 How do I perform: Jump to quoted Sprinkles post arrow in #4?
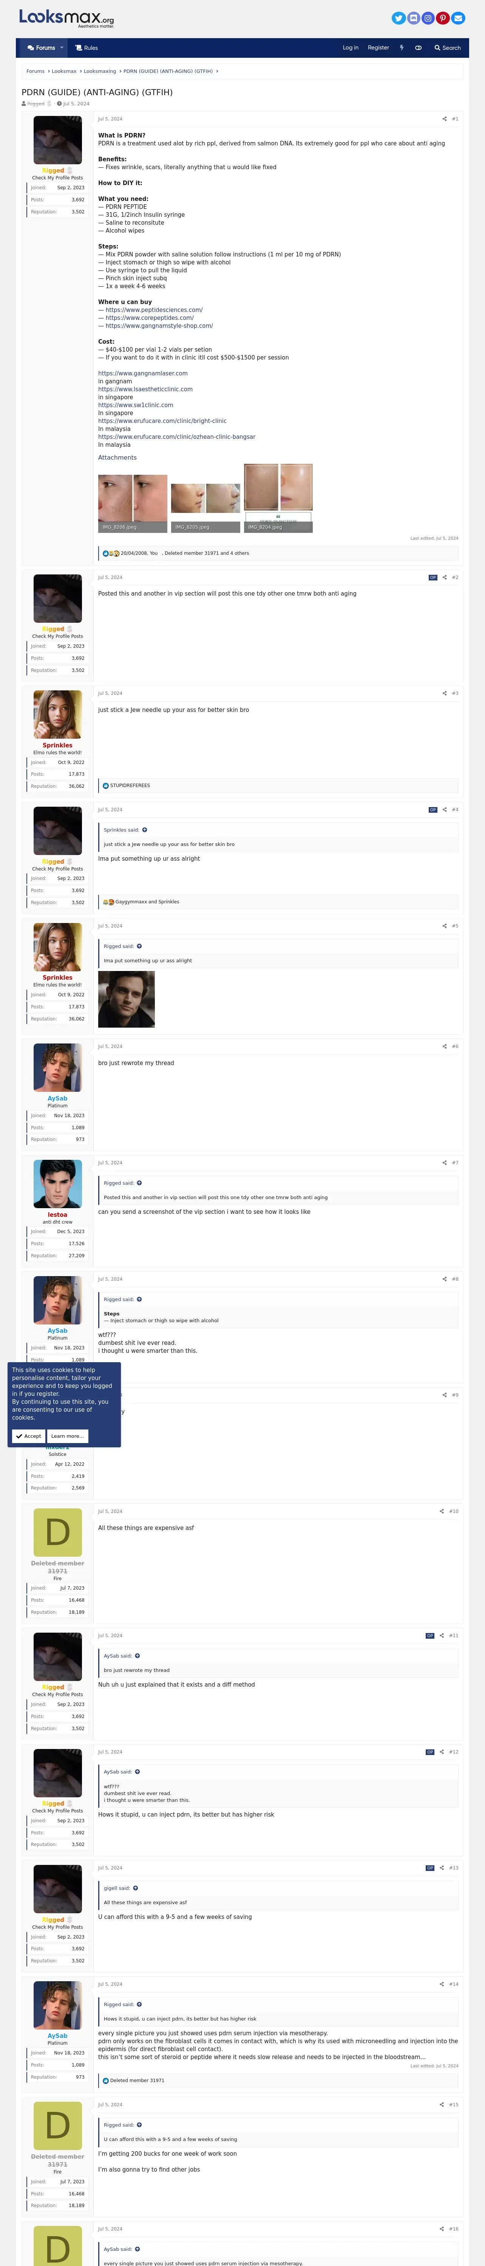pyautogui.click(x=144, y=829)
